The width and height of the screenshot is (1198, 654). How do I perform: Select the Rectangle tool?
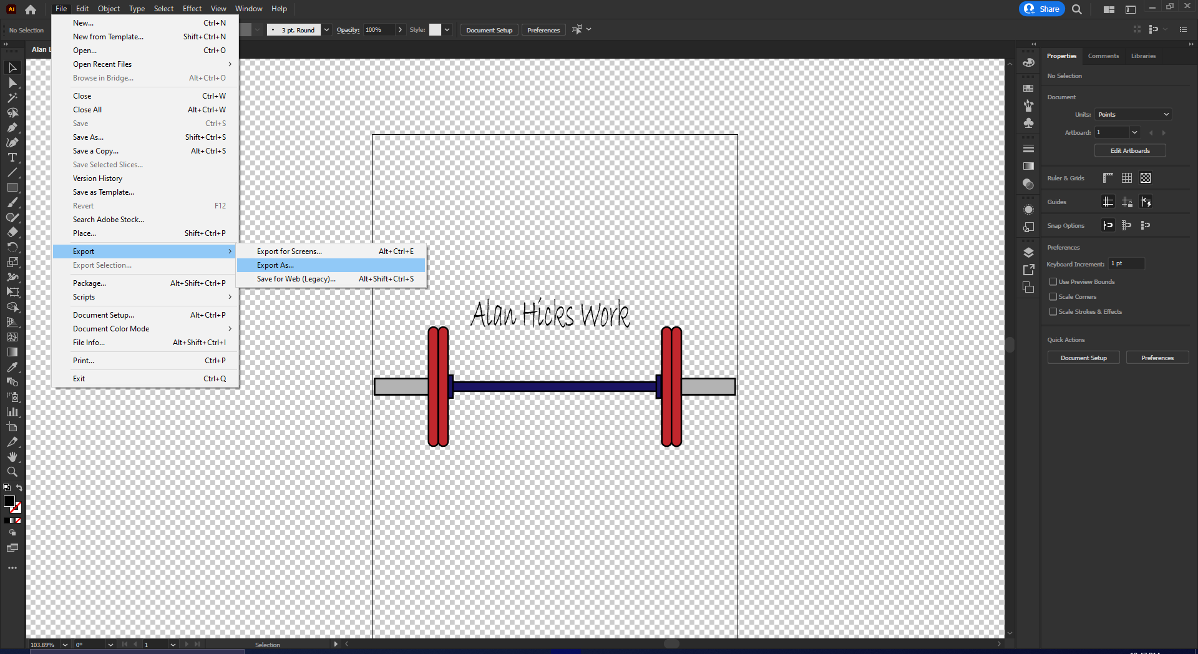pyautogui.click(x=12, y=187)
